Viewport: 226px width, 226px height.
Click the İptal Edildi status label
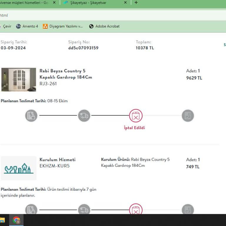click(x=134, y=128)
